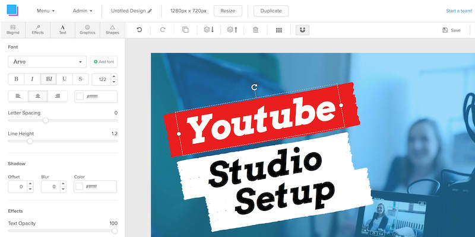Open the Menu dropdown
The width and height of the screenshot is (475, 237).
tap(46, 11)
